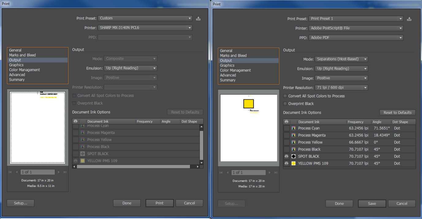Toggle print icon for SPOT BLACK, right dialog
Image resolution: width=422 pixels, height=219 pixels.
tap(287, 156)
